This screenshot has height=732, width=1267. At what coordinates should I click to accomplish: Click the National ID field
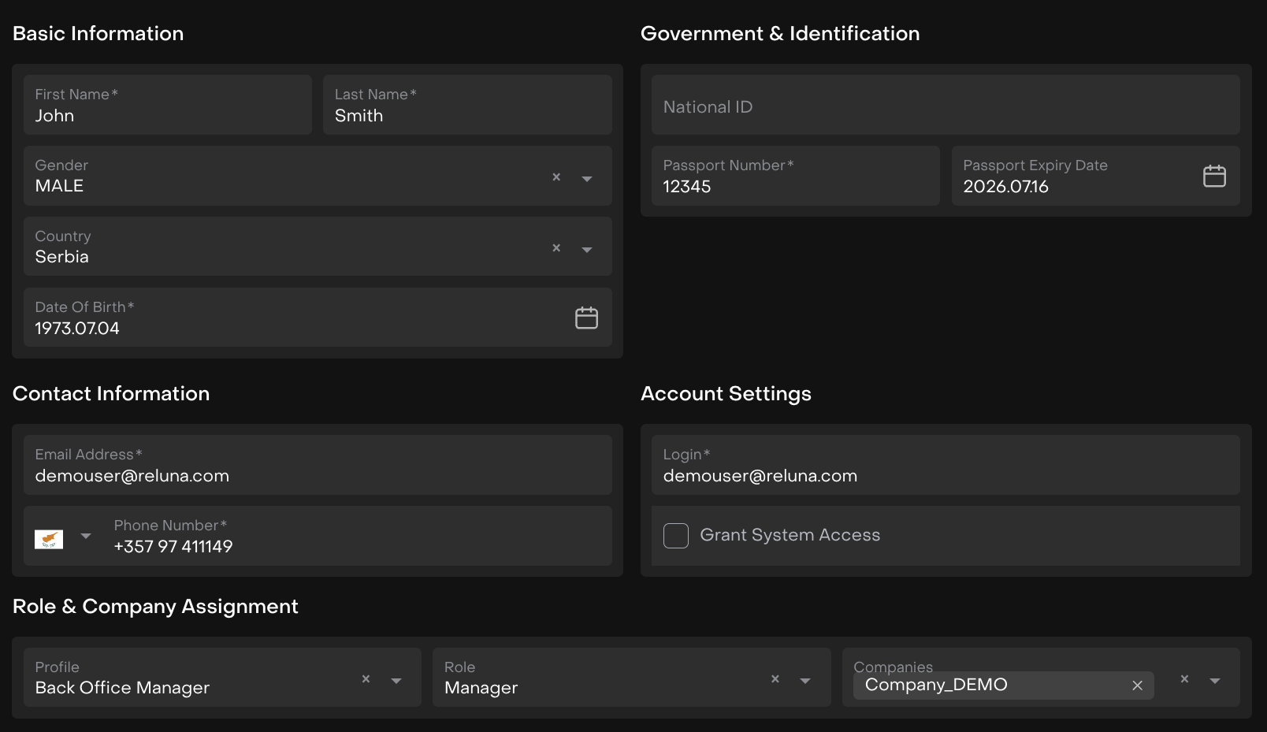pyautogui.click(x=946, y=106)
